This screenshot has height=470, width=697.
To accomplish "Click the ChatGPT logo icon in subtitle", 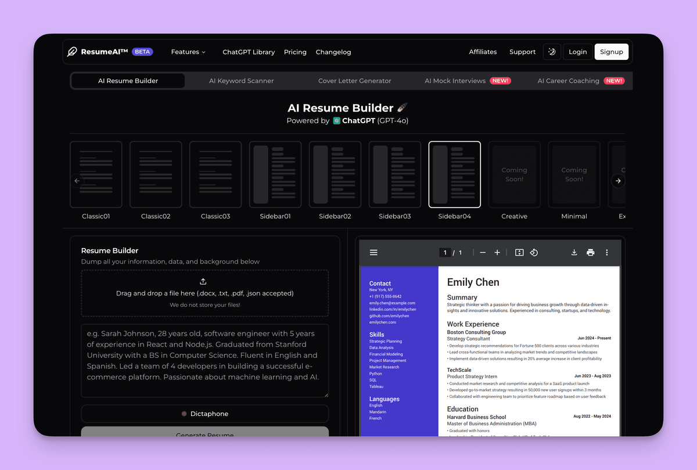I will [x=336, y=121].
